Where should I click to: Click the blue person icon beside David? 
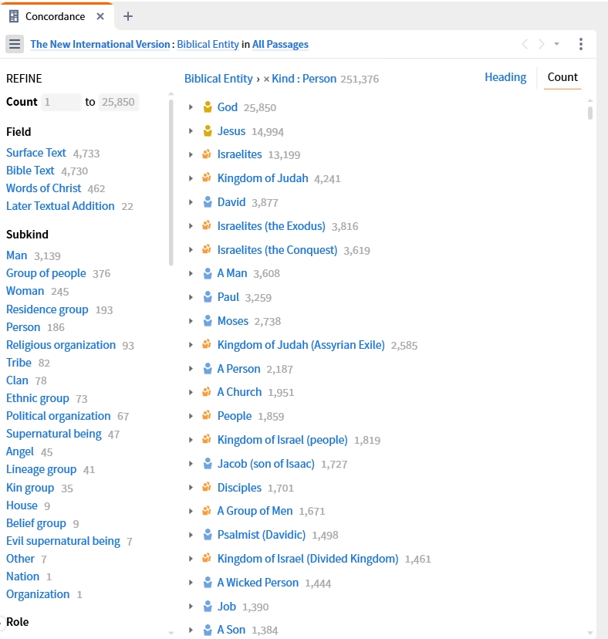click(x=207, y=202)
